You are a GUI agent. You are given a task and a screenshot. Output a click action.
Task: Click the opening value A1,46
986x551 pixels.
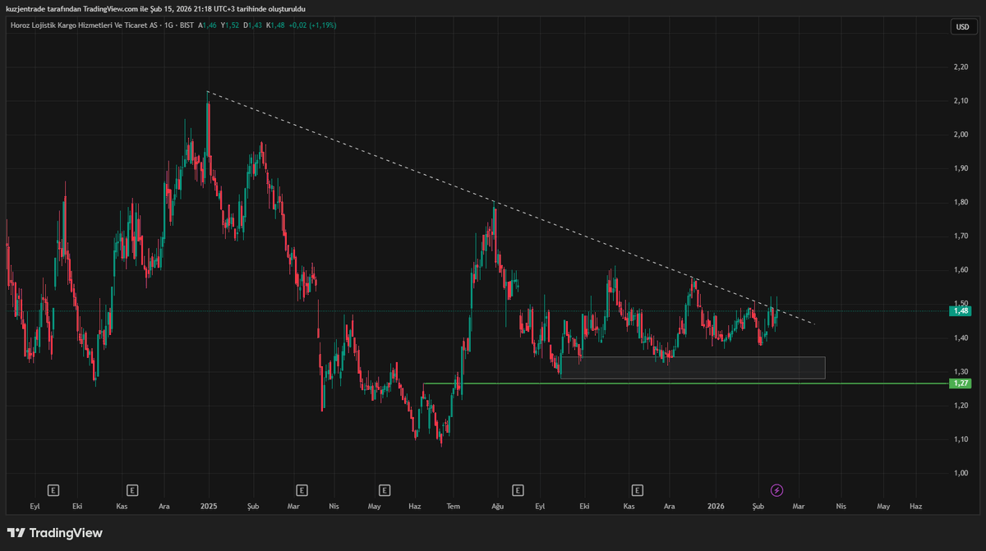[207, 25]
